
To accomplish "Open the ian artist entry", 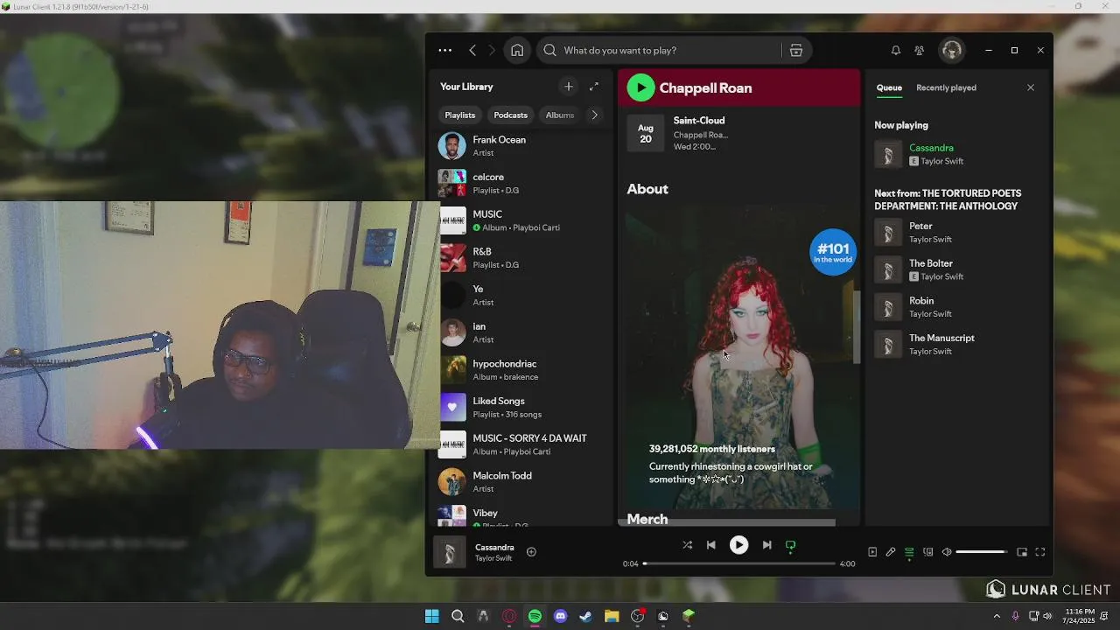I will tap(522, 332).
